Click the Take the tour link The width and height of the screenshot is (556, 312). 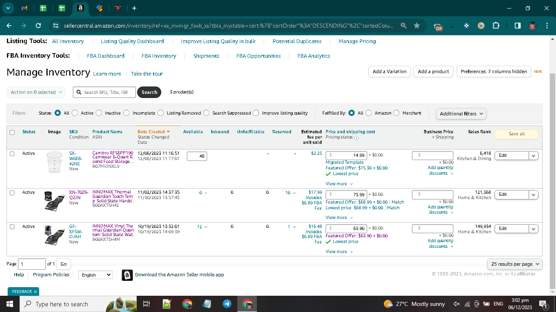coord(147,74)
